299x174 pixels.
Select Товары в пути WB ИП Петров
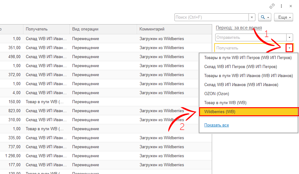coord(248,57)
